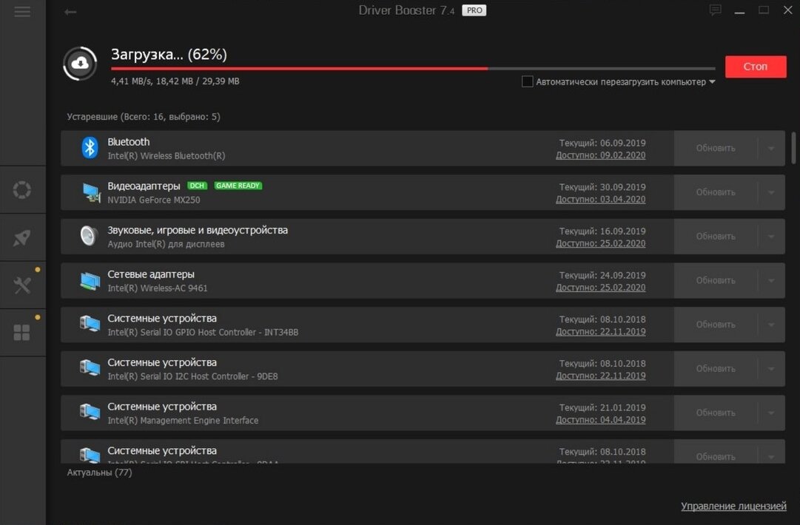Open available date 09.02.2020 link for Bluetooth
The height and width of the screenshot is (525, 800).
point(600,155)
